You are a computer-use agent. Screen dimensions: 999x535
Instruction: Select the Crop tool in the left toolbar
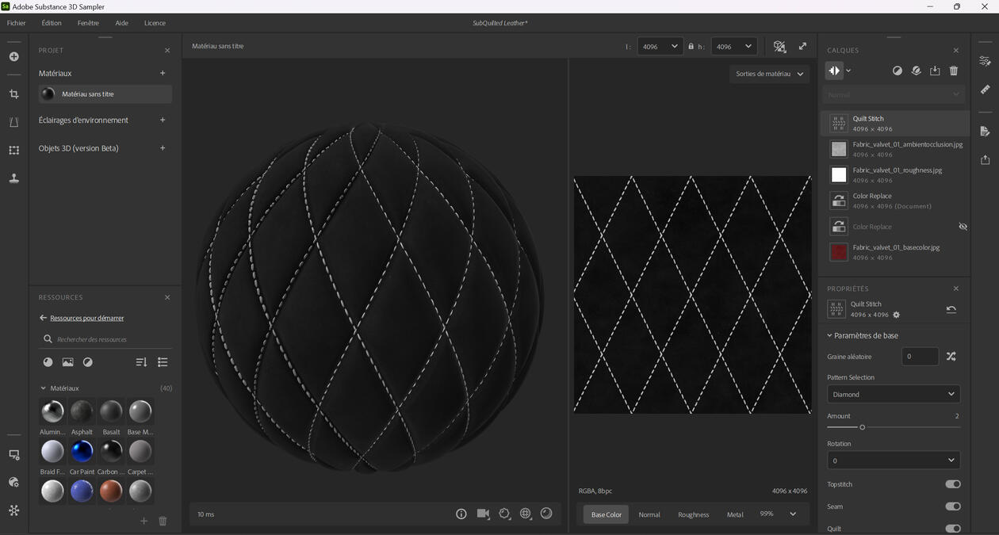[13, 94]
